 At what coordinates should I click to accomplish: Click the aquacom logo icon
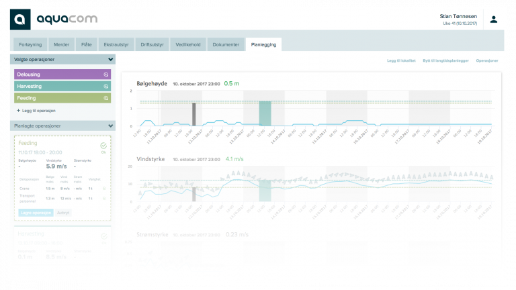[x=20, y=19]
